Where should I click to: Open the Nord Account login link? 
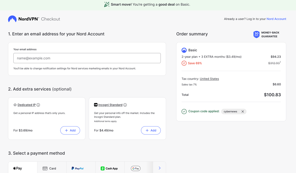[x=276, y=19]
